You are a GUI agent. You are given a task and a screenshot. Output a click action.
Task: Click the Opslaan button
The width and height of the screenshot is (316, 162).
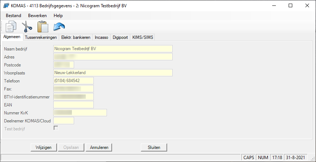(71, 147)
